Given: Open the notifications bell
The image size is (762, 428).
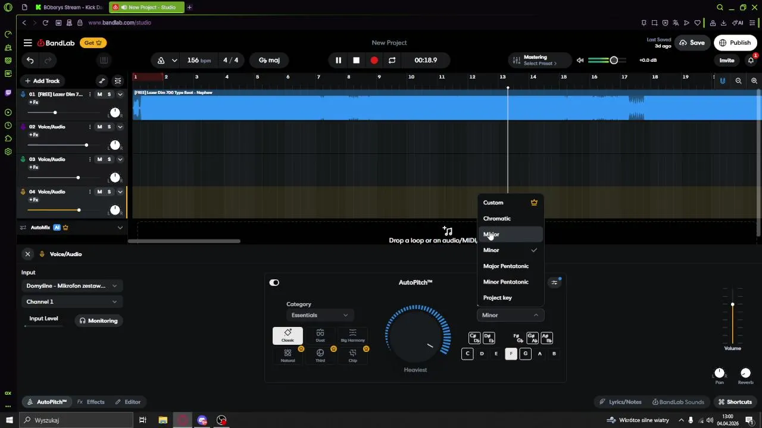Looking at the screenshot, I should tap(751, 60).
